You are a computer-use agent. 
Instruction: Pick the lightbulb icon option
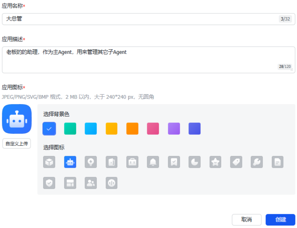(91, 162)
